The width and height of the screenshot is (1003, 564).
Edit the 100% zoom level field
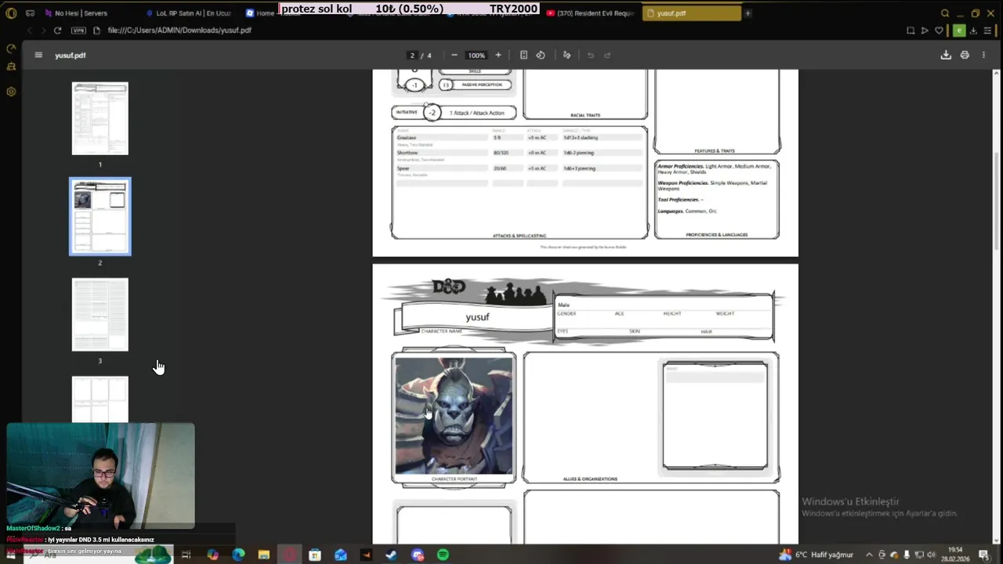pos(476,55)
